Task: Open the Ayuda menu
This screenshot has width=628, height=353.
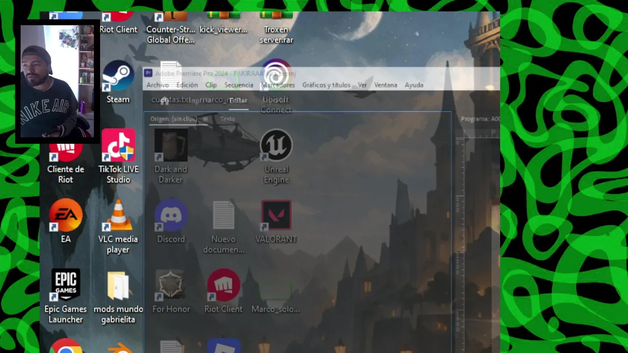Action: 414,85
